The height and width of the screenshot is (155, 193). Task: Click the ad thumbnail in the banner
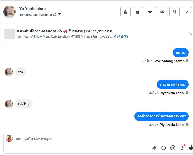click(9, 34)
